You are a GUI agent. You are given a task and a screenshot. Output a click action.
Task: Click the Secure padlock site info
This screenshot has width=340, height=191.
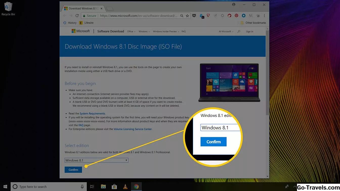pos(89,16)
